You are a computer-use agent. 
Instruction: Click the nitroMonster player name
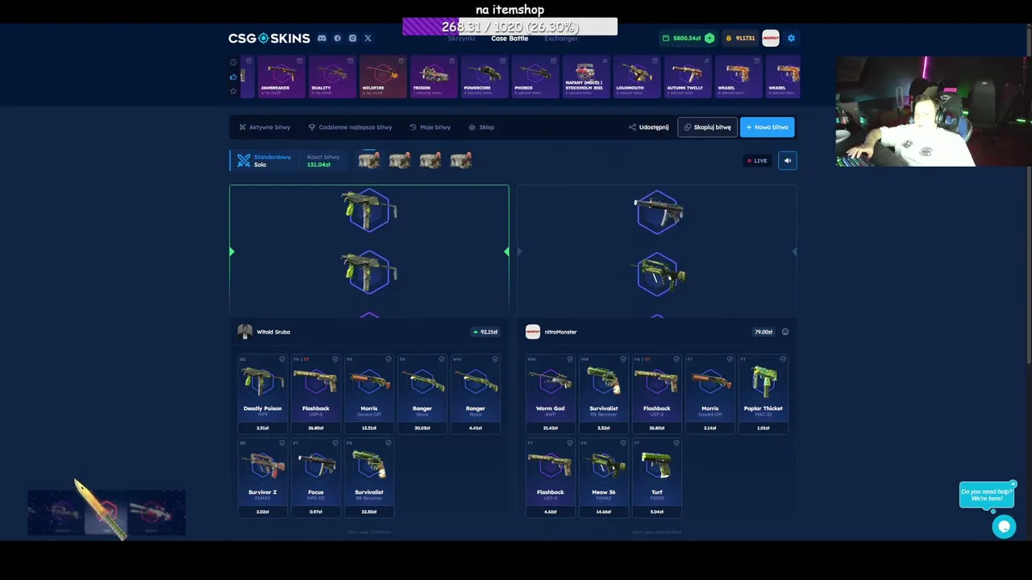560,332
